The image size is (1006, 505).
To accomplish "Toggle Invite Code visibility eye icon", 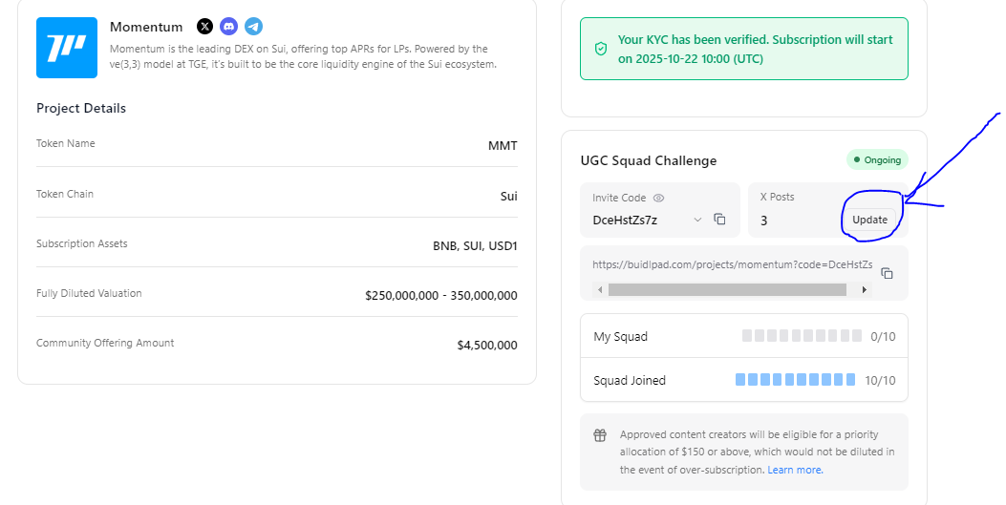I will (658, 198).
